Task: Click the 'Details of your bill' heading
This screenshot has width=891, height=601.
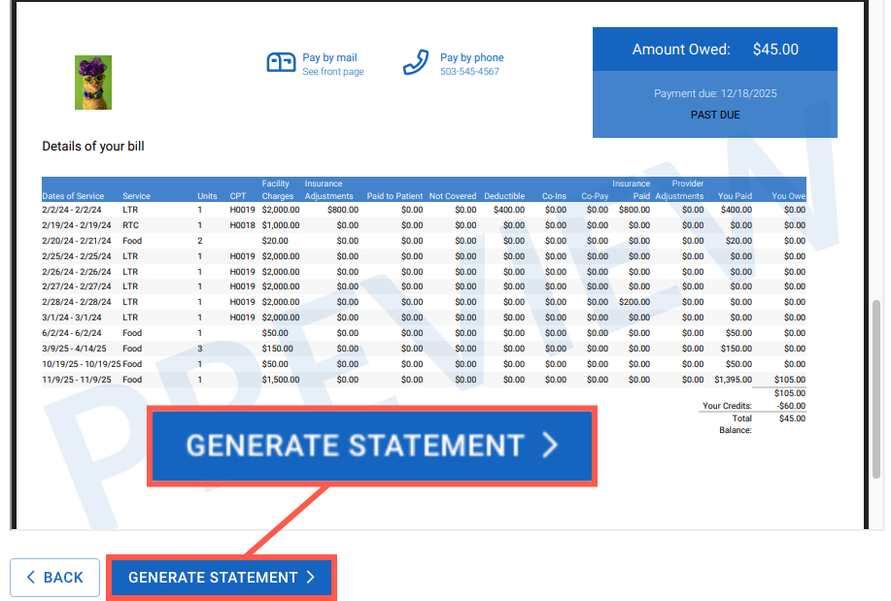Action: pos(93,147)
